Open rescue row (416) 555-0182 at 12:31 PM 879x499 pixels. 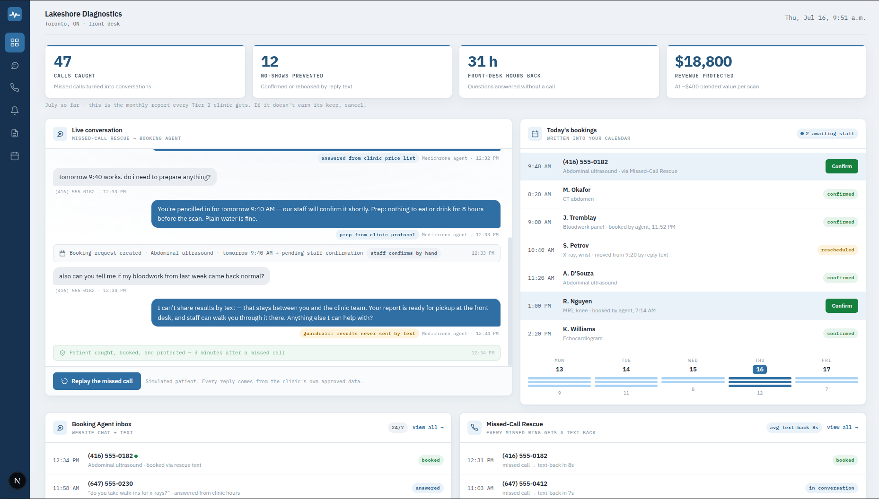click(x=663, y=460)
